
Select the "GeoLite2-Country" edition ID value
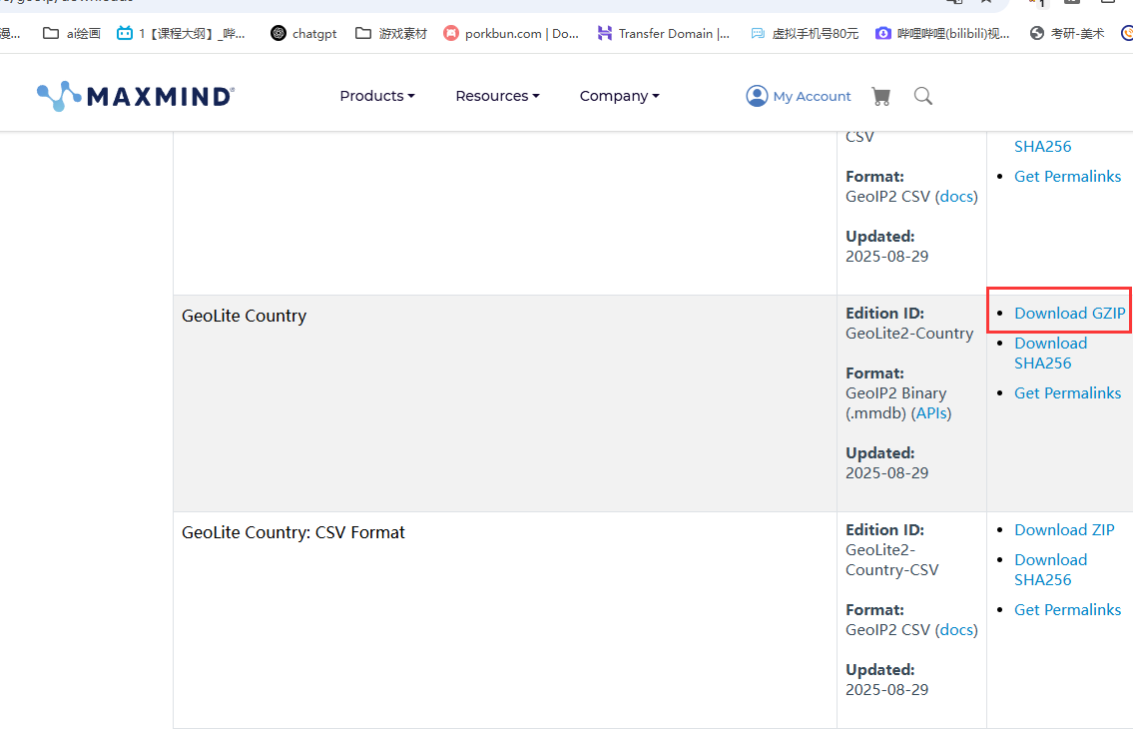[909, 334]
